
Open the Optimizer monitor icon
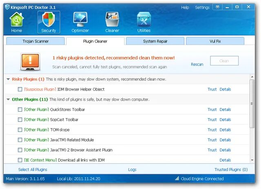point(80,19)
